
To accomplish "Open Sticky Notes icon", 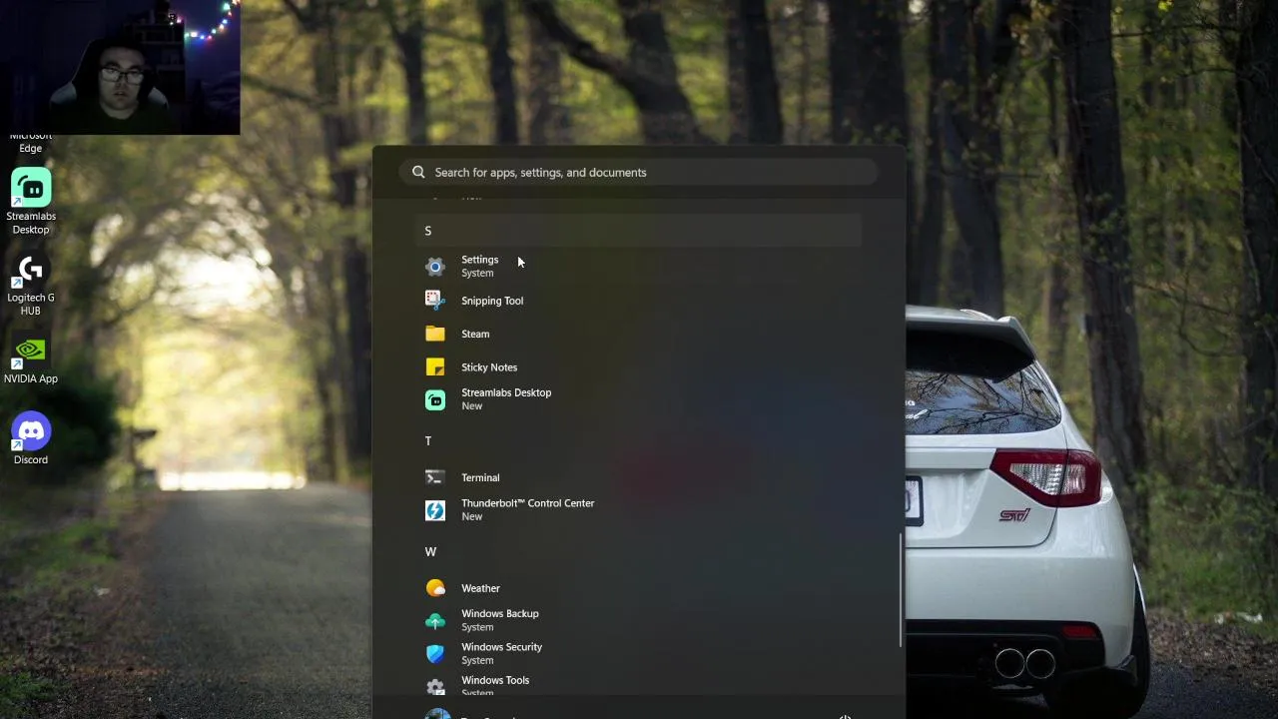I will 434,367.
